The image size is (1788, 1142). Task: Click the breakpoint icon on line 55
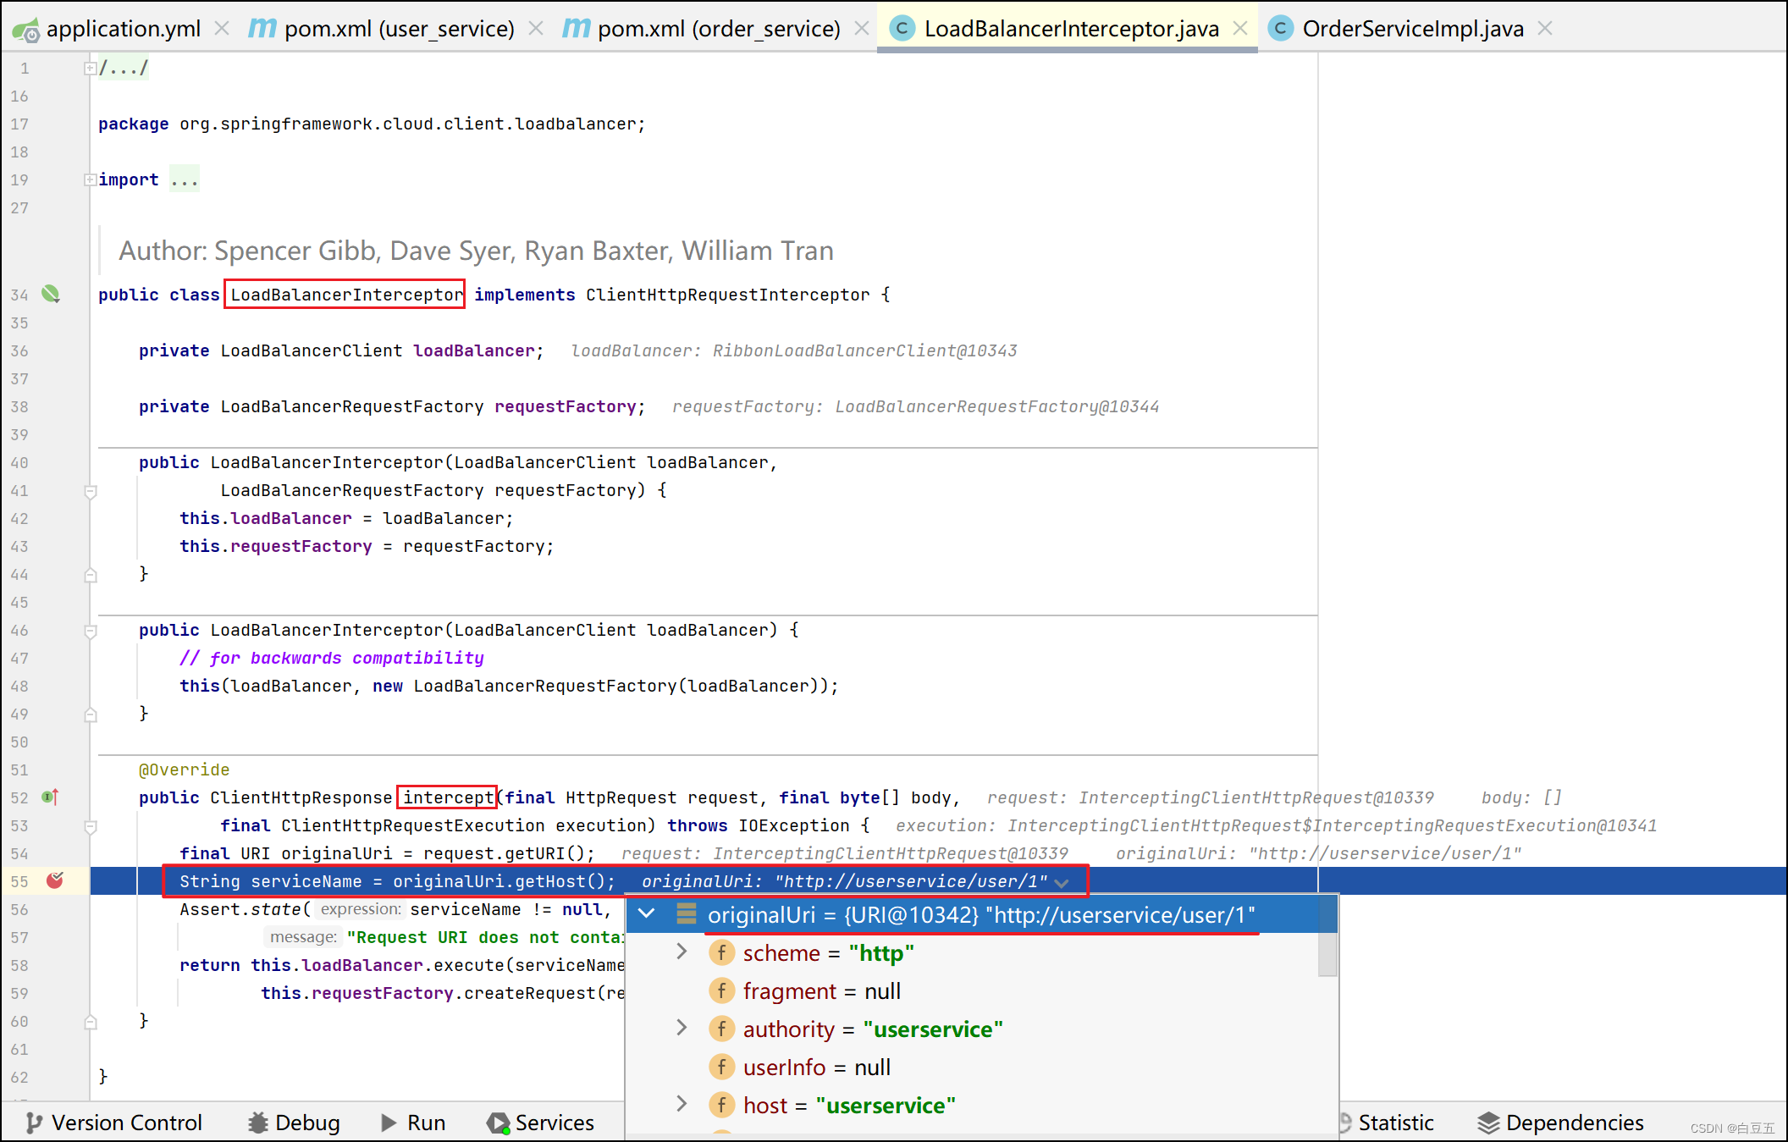point(55,880)
